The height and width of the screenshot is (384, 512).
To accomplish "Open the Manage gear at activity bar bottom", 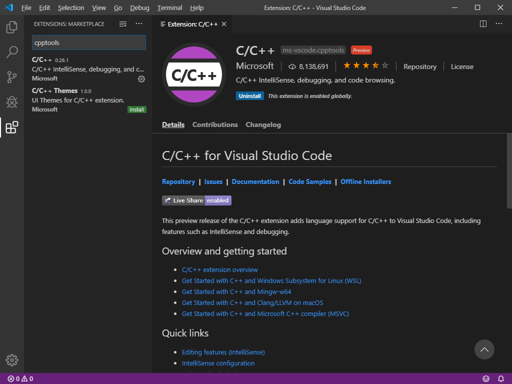I will (x=12, y=360).
